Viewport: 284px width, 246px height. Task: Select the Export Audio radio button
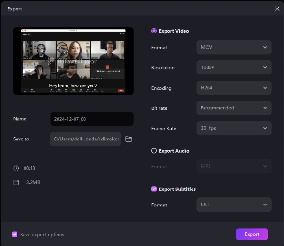pyautogui.click(x=154, y=151)
